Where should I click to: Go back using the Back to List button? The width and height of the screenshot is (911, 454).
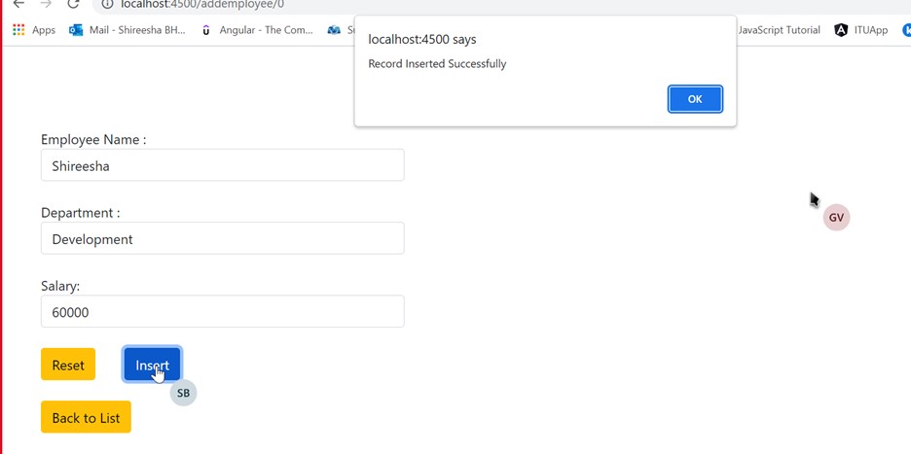click(86, 418)
